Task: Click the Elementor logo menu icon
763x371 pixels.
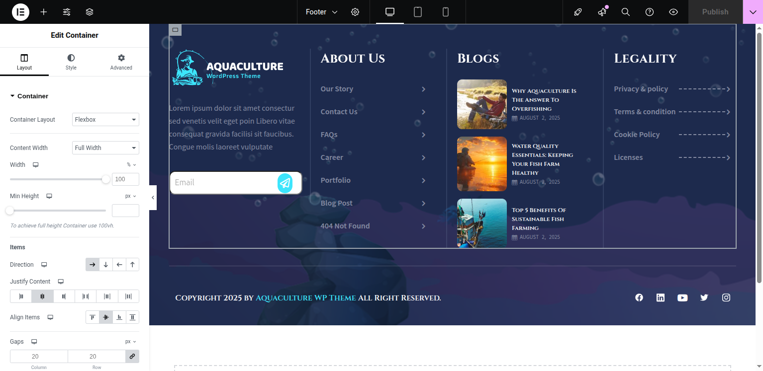Action: click(20, 12)
